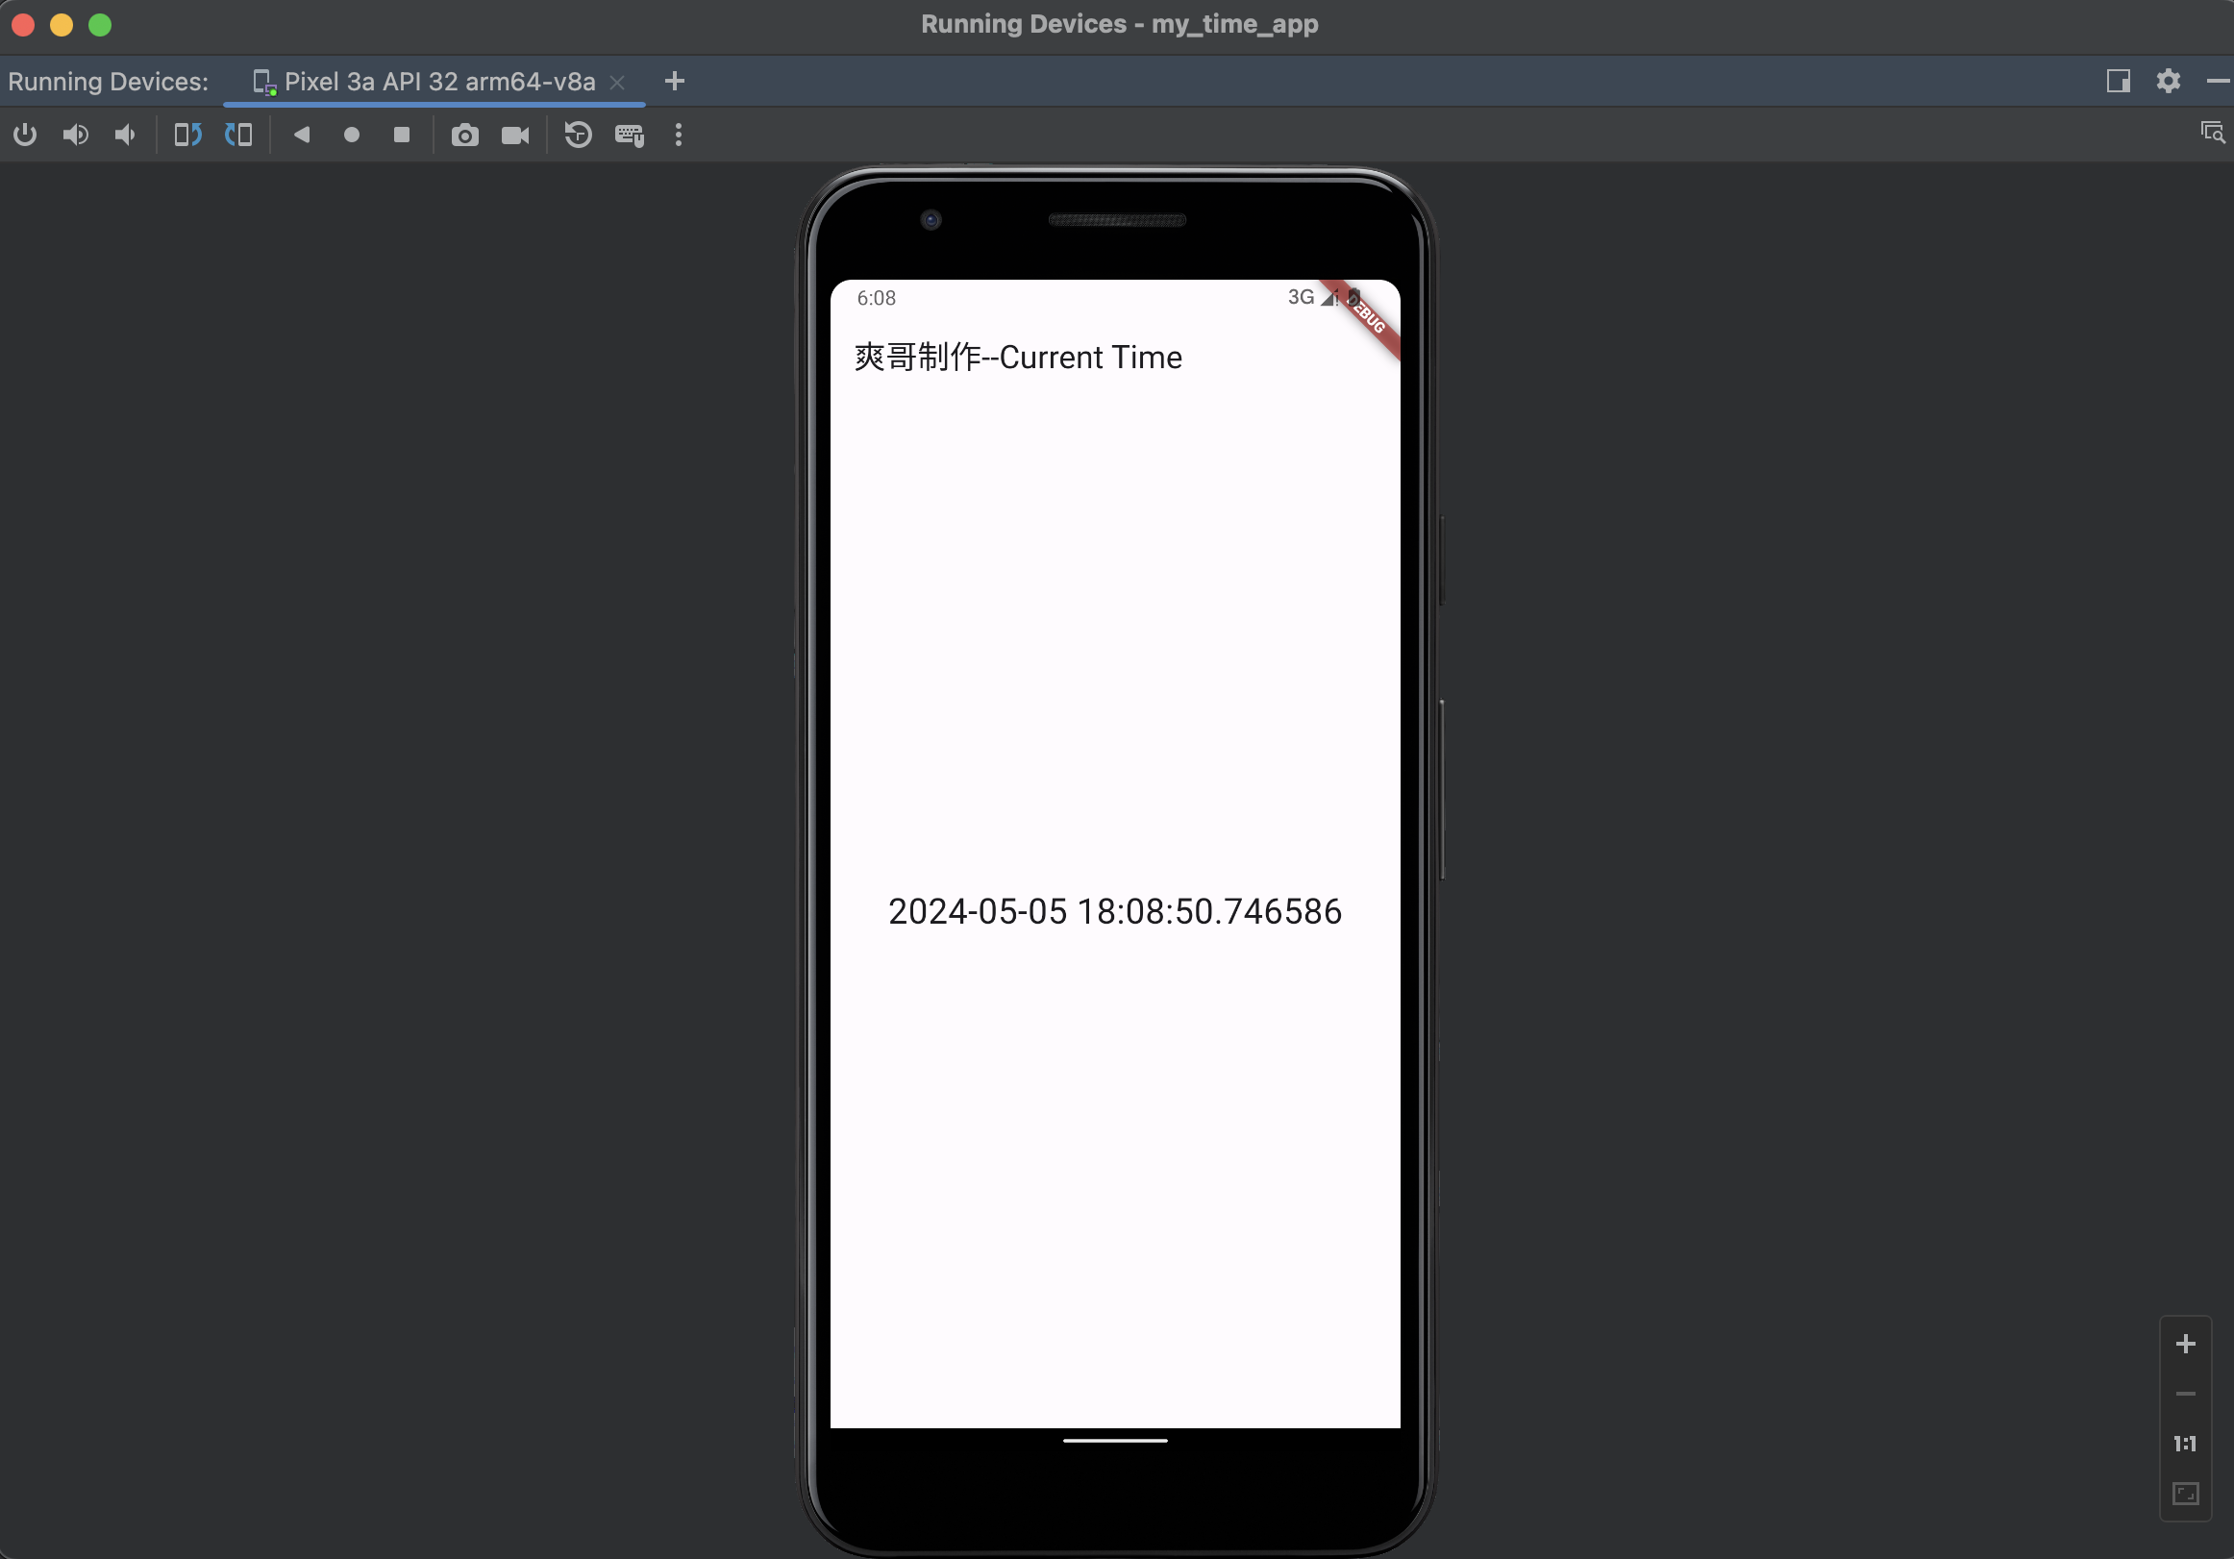The height and width of the screenshot is (1559, 2234).
Task: Open the three-dot extended controls menu
Action: click(680, 135)
